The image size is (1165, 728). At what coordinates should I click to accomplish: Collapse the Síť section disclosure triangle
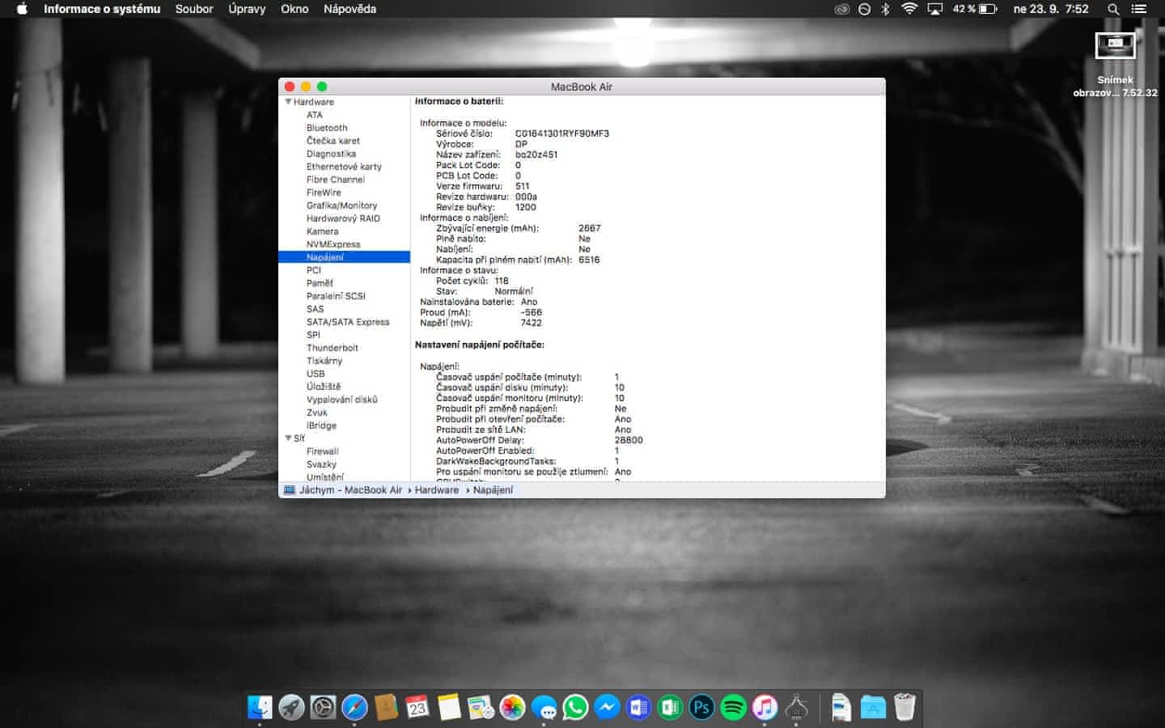(x=288, y=438)
